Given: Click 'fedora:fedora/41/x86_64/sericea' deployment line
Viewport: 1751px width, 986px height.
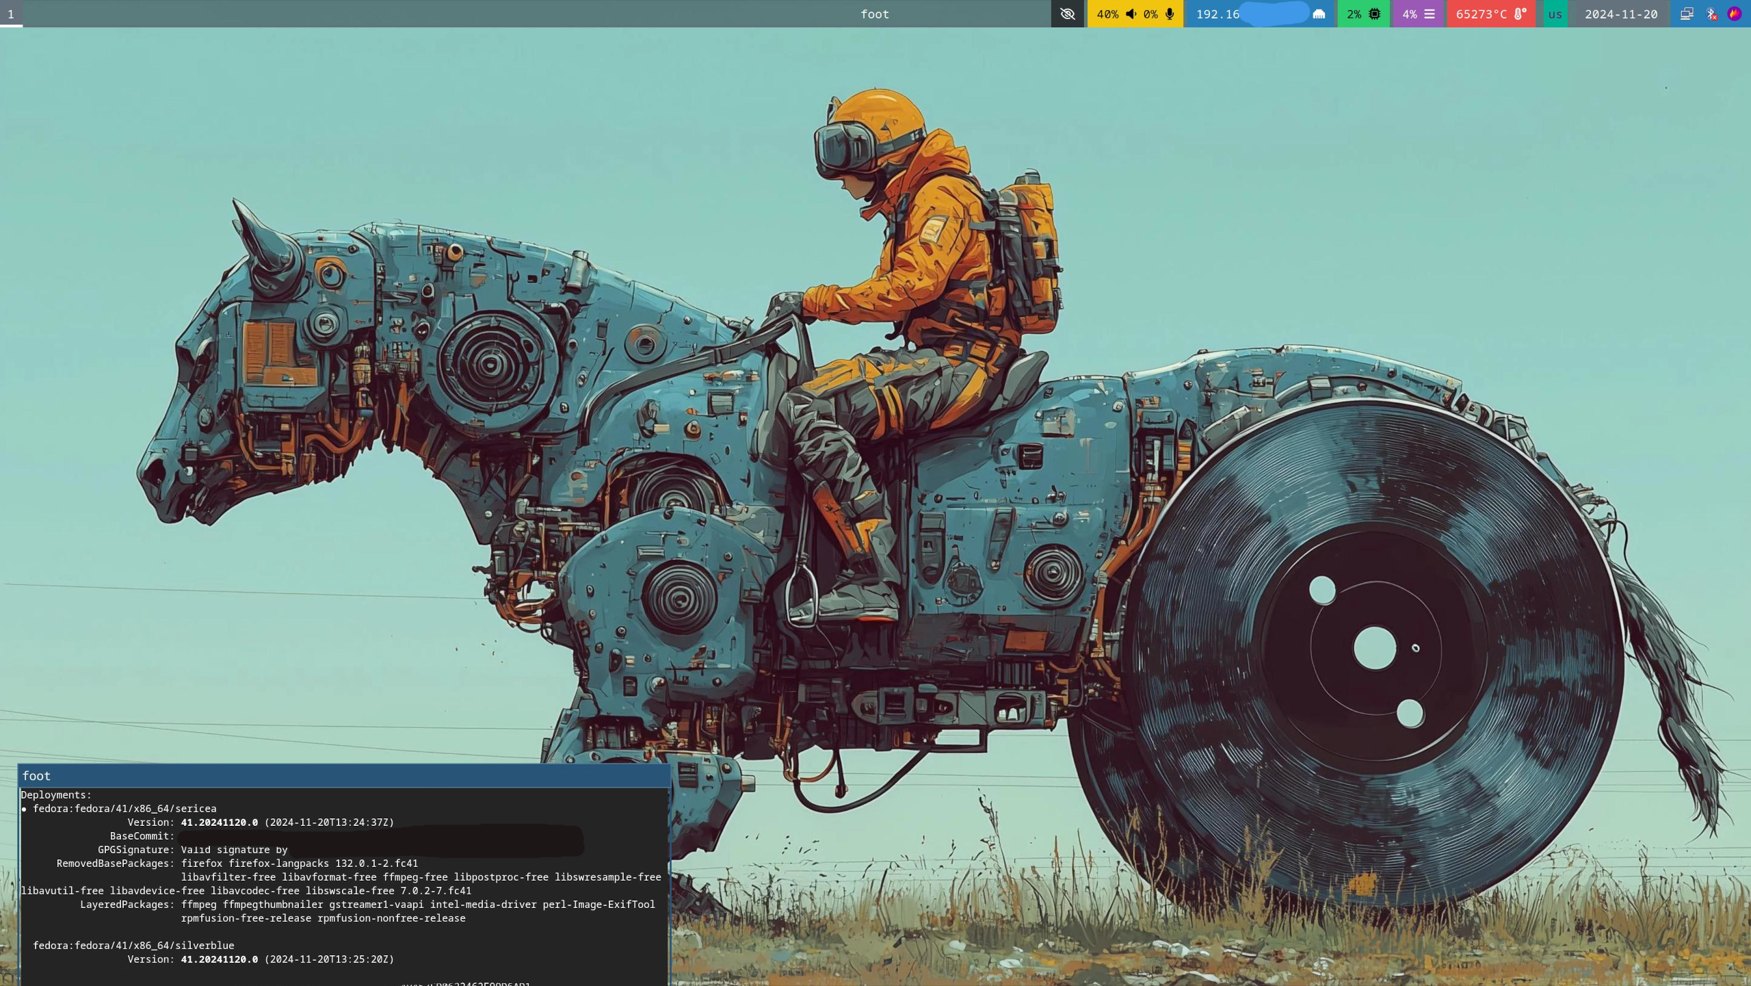Looking at the screenshot, I should 124,809.
